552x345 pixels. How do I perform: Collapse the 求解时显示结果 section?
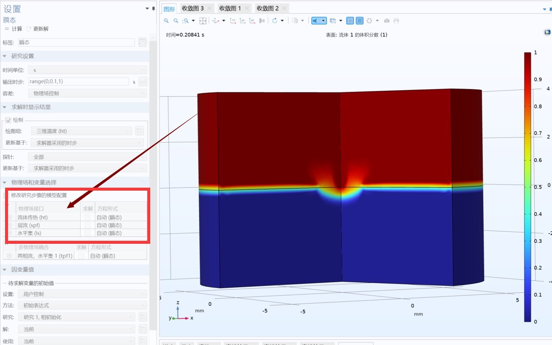click(x=5, y=107)
